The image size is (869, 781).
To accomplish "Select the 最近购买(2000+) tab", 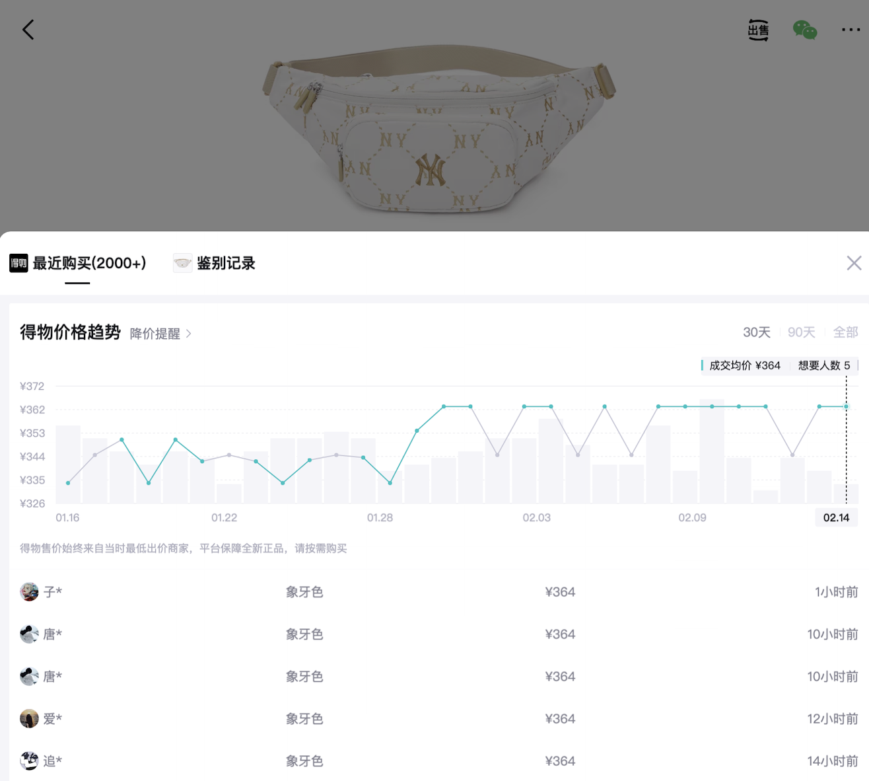I will [89, 263].
